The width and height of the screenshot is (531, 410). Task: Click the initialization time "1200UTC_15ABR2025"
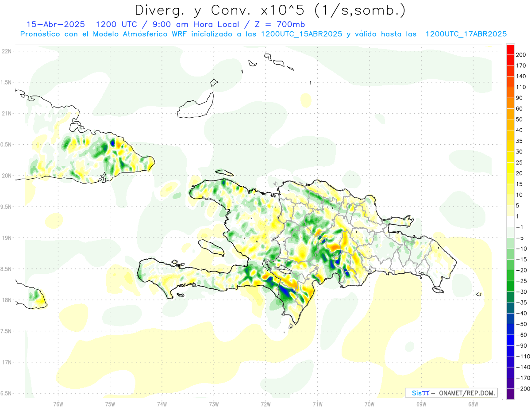pyautogui.click(x=301, y=34)
